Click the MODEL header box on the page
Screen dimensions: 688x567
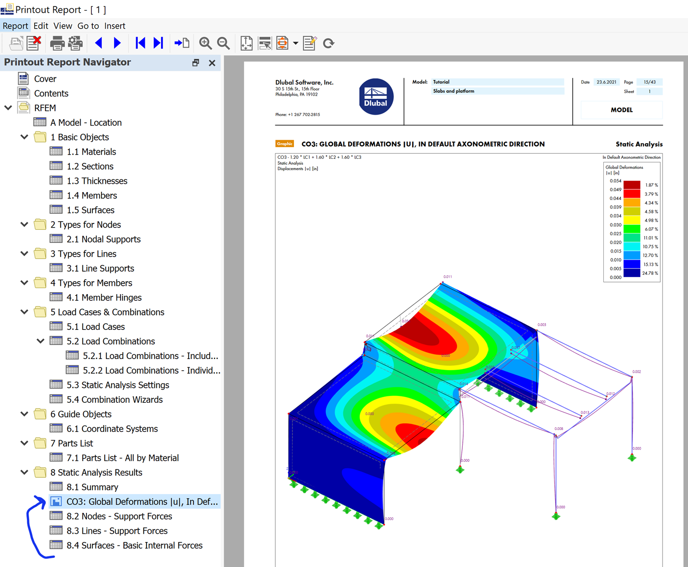(622, 110)
